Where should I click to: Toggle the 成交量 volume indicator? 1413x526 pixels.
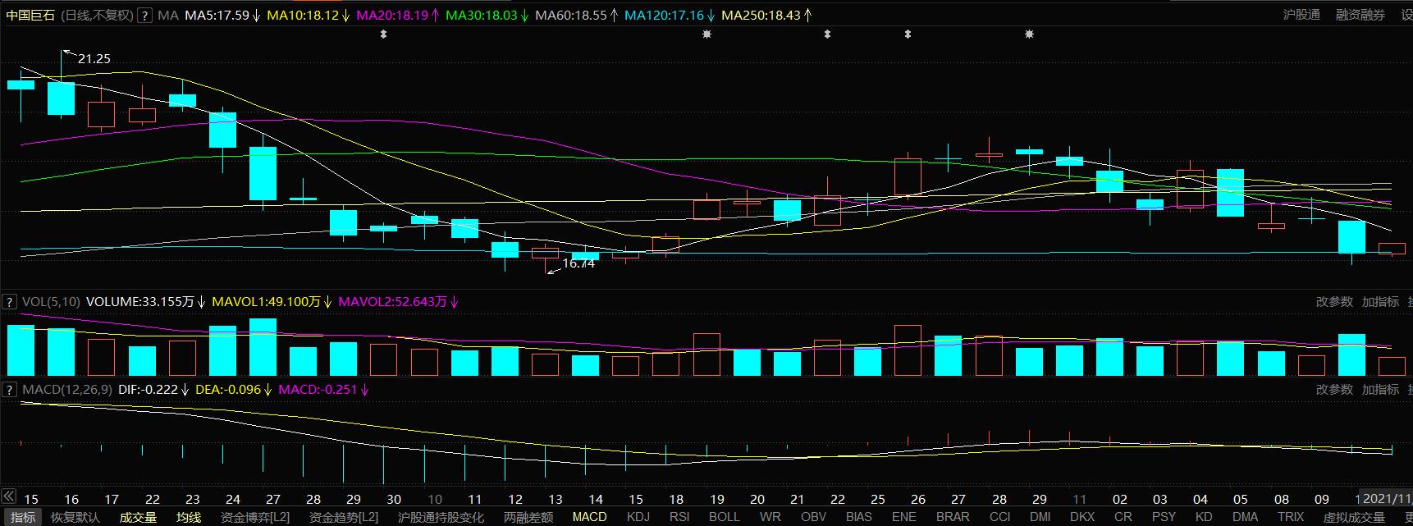click(x=138, y=517)
